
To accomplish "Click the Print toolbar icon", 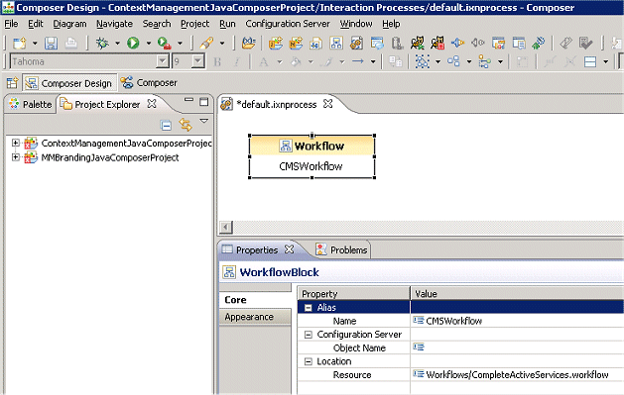I will pos(71,43).
